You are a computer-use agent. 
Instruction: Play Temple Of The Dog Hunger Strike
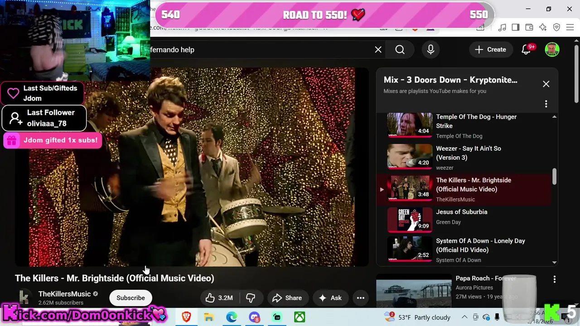coord(464,126)
